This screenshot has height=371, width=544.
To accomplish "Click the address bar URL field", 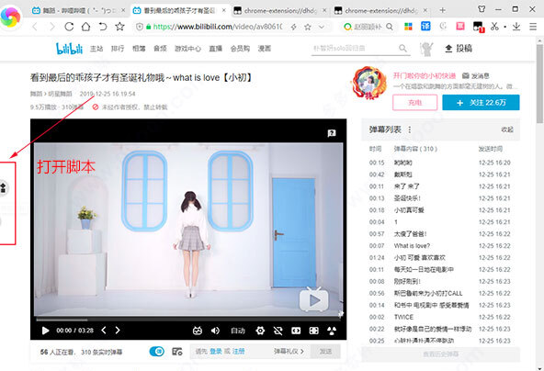I will (x=218, y=27).
